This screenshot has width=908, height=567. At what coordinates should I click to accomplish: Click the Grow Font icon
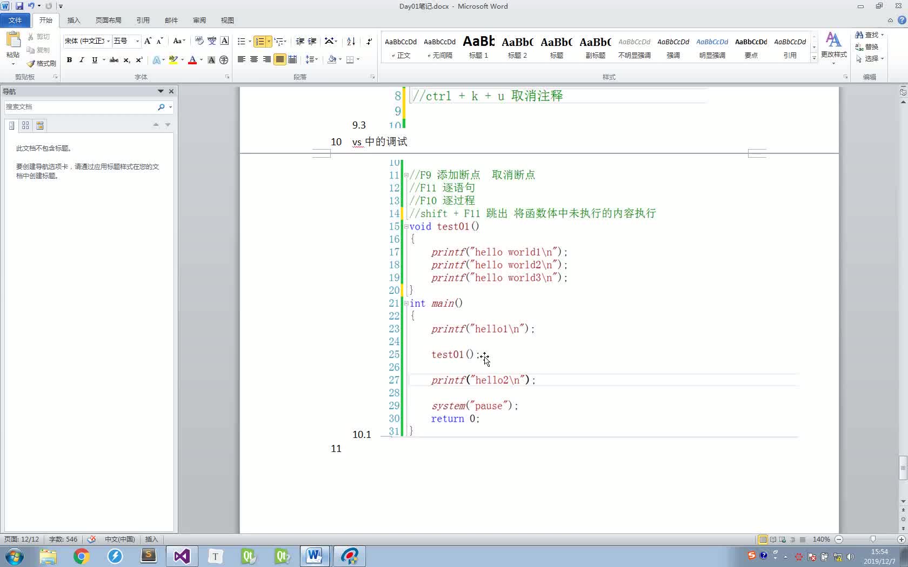click(148, 41)
